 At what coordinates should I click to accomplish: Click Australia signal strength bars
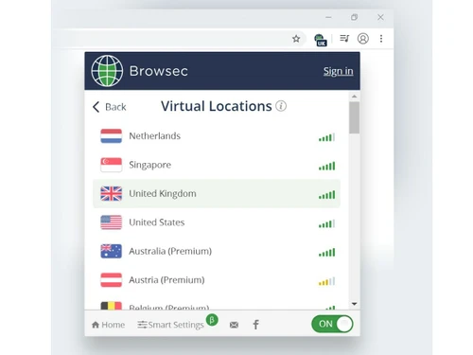(x=326, y=253)
